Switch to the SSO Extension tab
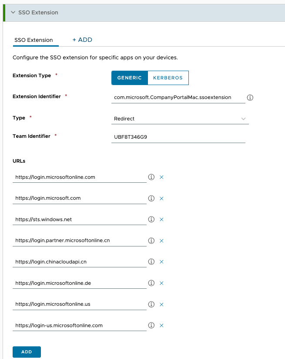This screenshot has height=359, width=285. 35,40
